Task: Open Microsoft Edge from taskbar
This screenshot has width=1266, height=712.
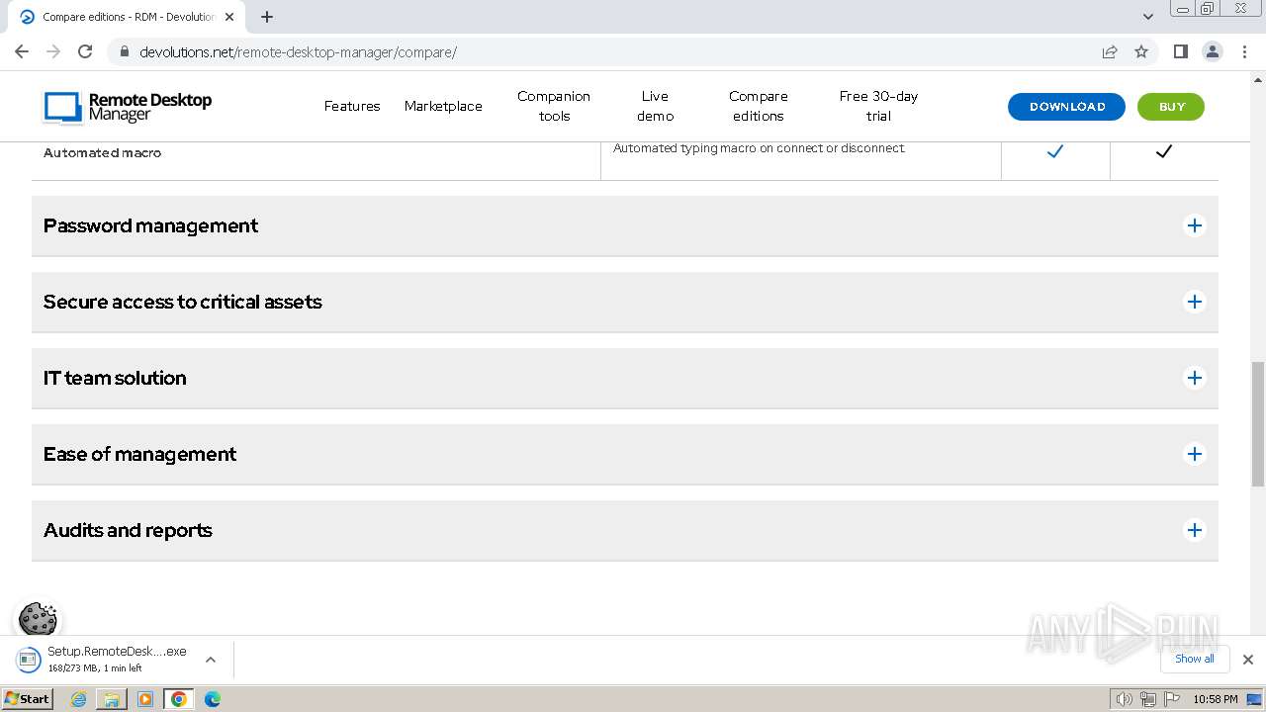Action: coord(213,699)
